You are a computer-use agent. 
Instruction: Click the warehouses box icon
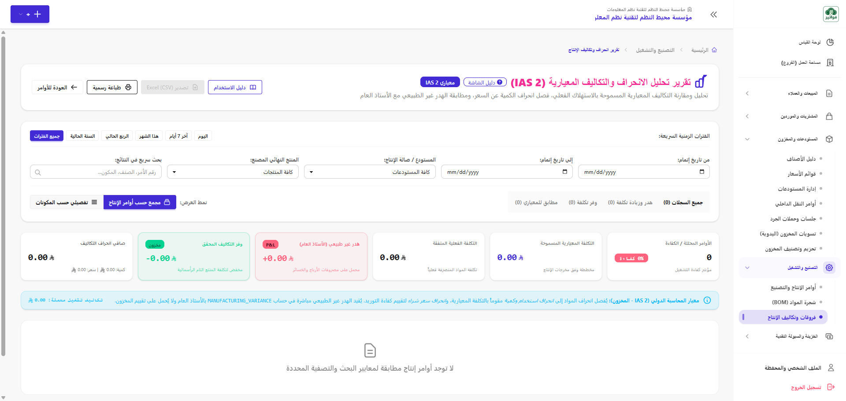[829, 139]
